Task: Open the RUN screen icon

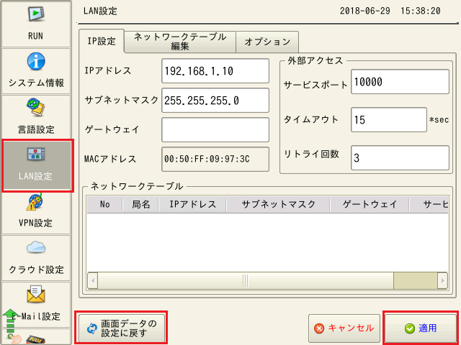Action: click(37, 22)
